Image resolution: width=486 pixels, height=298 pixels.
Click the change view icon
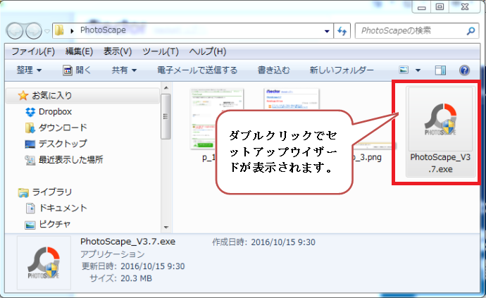(x=404, y=70)
